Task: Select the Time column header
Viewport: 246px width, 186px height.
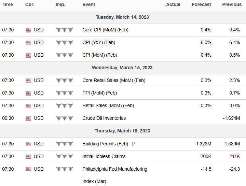Action: pyautogui.click(x=8, y=4)
